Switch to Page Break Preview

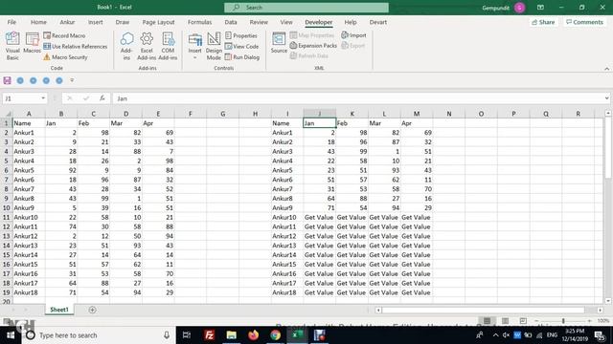point(523,321)
